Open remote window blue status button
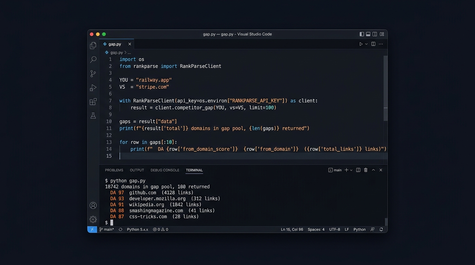Viewport: 475px width, 265px height. (92, 229)
